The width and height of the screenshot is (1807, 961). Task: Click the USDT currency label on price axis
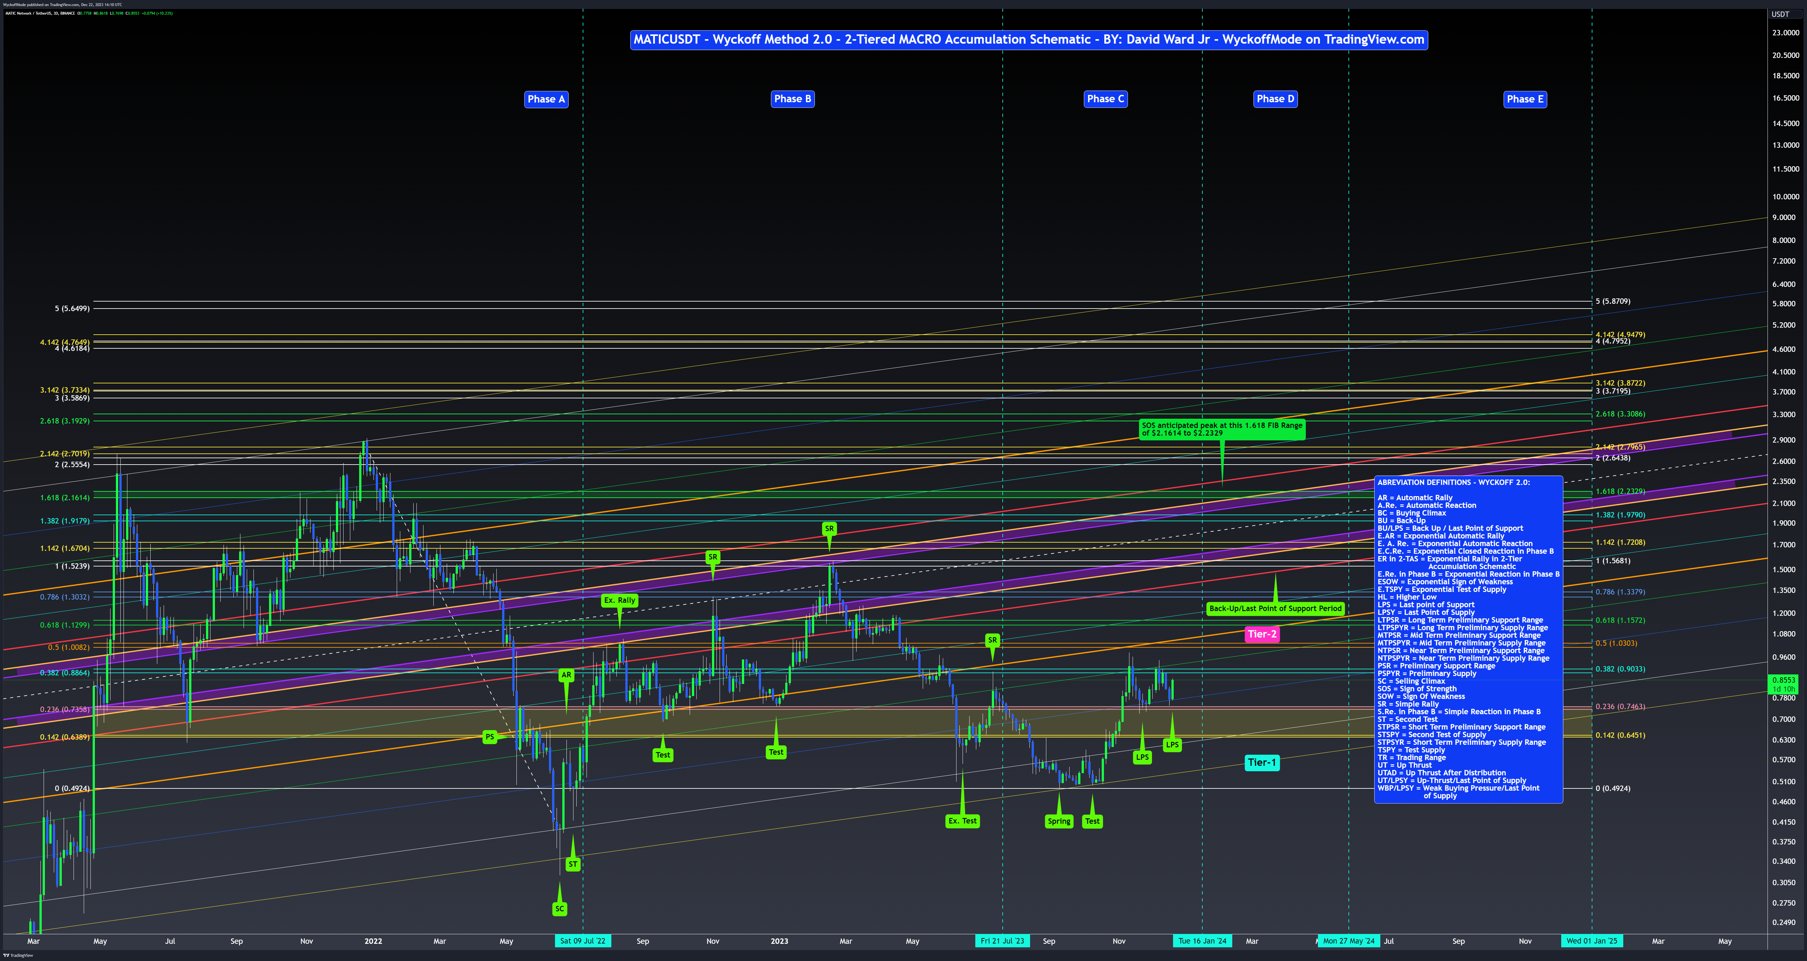1780,14
